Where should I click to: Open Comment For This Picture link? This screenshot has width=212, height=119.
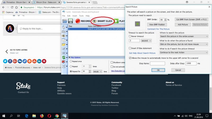158,29
